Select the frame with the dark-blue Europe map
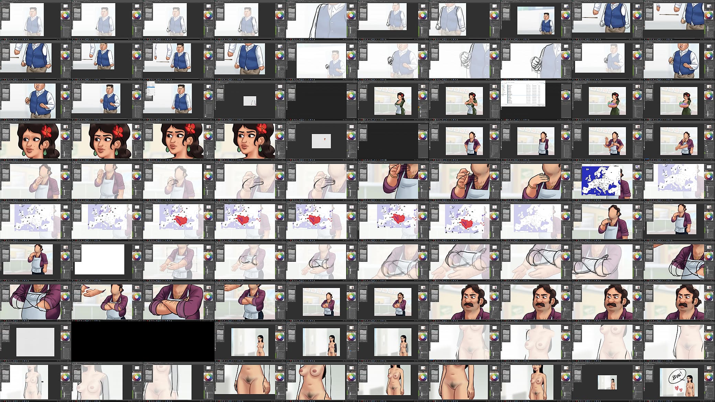The width and height of the screenshot is (715, 402). tap(608, 181)
